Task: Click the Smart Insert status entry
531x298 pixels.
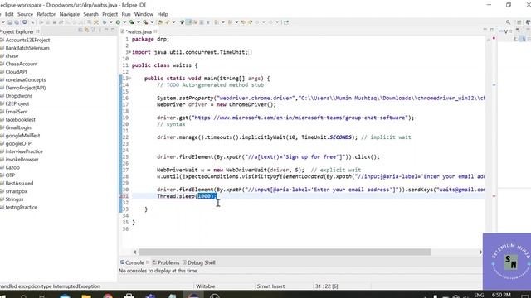Action: tap(270, 286)
